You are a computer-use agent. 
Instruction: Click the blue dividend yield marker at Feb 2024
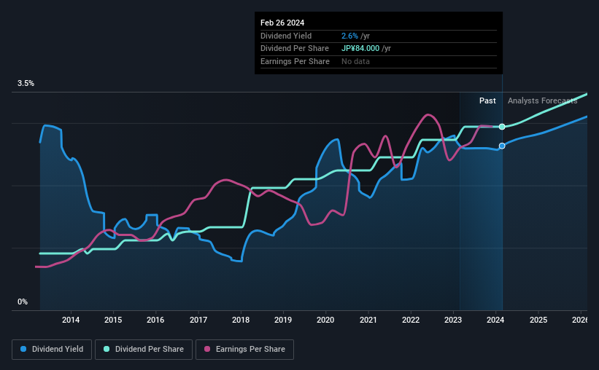(x=502, y=146)
